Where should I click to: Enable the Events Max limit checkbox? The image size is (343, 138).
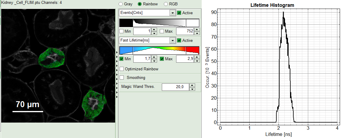(x=162, y=31)
